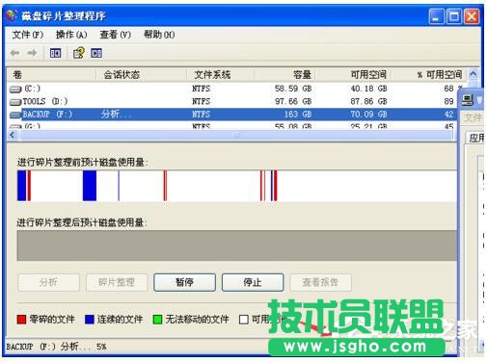Click the 分析... session status cell
The image size is (487, 362).
116,115
